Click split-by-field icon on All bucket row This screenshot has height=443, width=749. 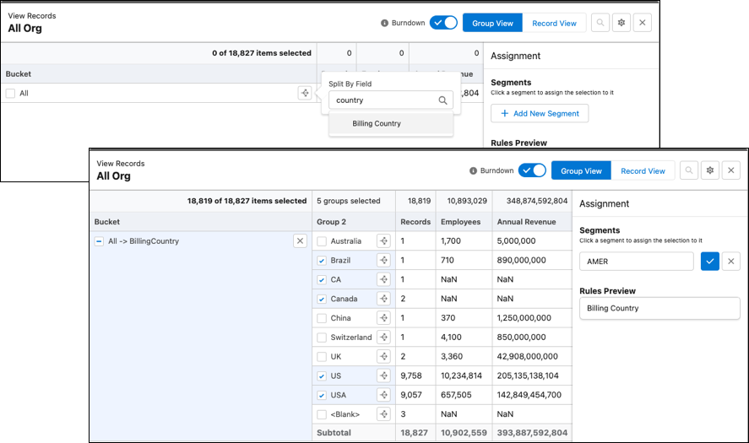tap(305, 93)
